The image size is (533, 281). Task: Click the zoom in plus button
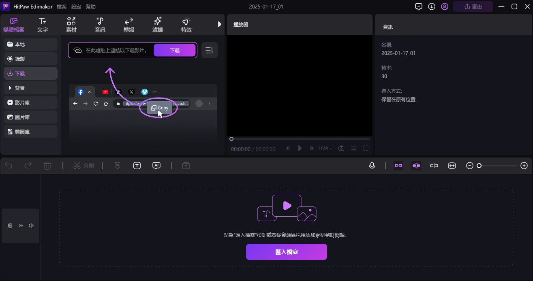[x=524, y=166]
